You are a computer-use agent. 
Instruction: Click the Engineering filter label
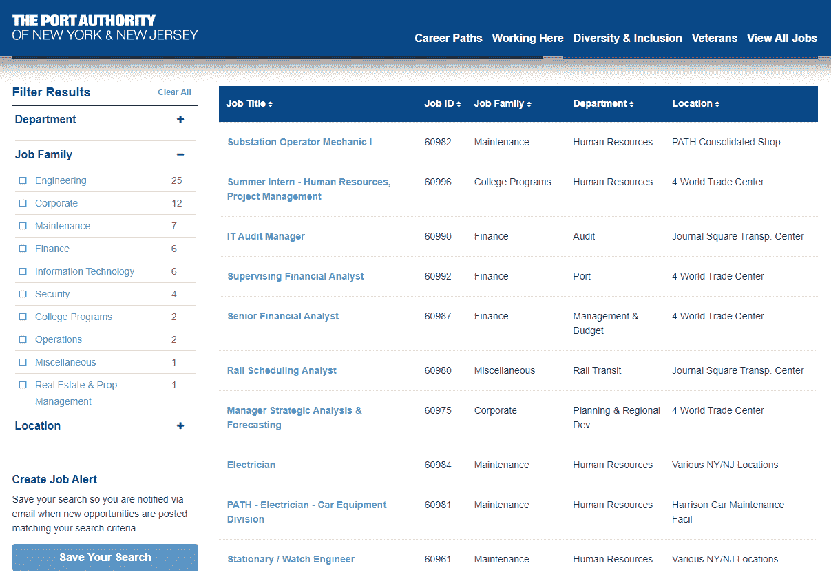(61, 180)
